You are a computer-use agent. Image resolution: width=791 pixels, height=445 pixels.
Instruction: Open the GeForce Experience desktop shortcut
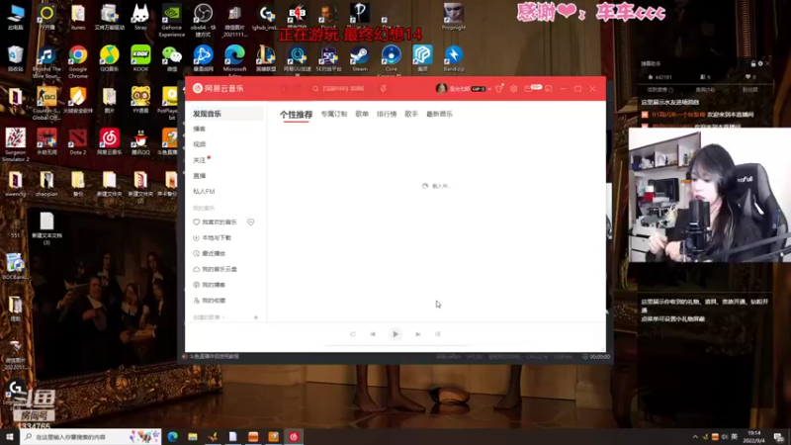click(x=171, y=21)
